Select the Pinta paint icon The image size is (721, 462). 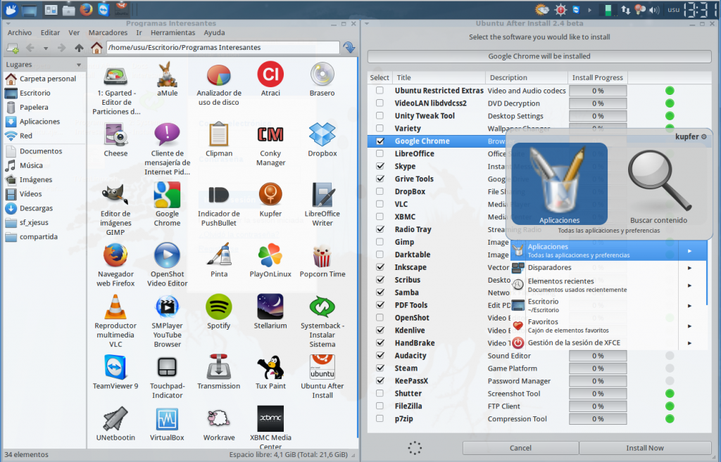click(x=218, y=255)
